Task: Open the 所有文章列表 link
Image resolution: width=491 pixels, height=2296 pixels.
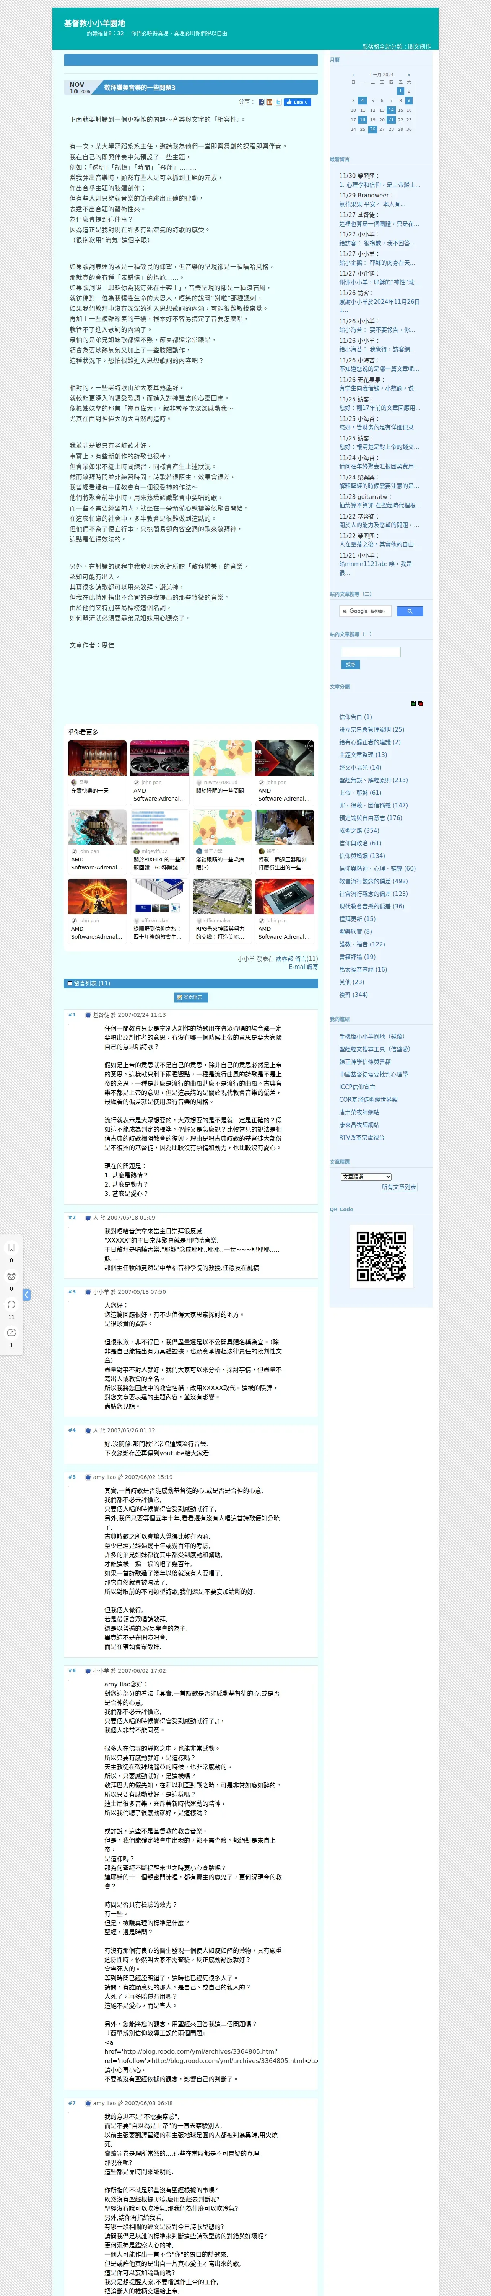Action: coord(398,1187)
